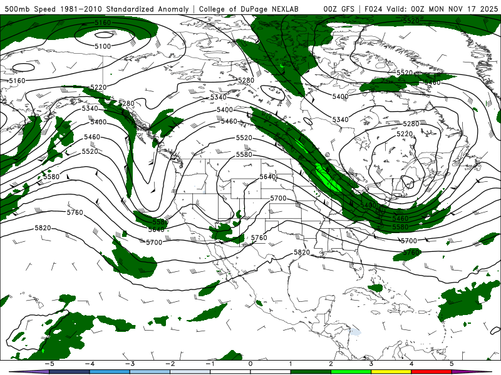Select the red 4 to 5 legend segment
This screenshot has height=375, width=501.
(x=431, y=372)
